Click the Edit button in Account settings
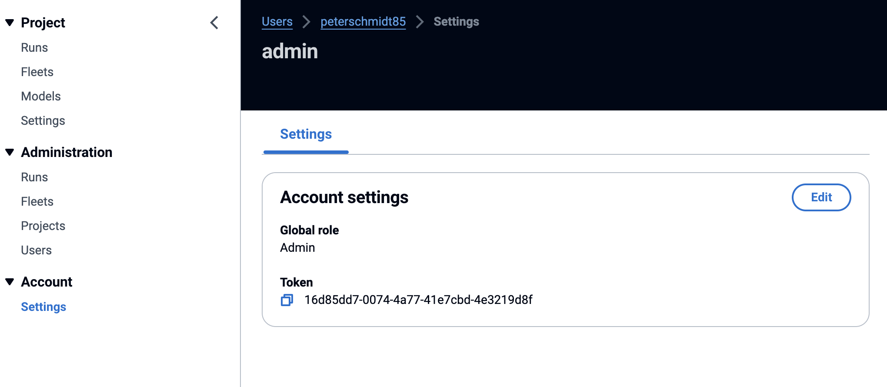The image size is (887, 387). point(821,197)
